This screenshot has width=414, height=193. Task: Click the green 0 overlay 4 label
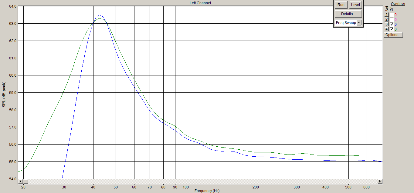pos(395,29)
